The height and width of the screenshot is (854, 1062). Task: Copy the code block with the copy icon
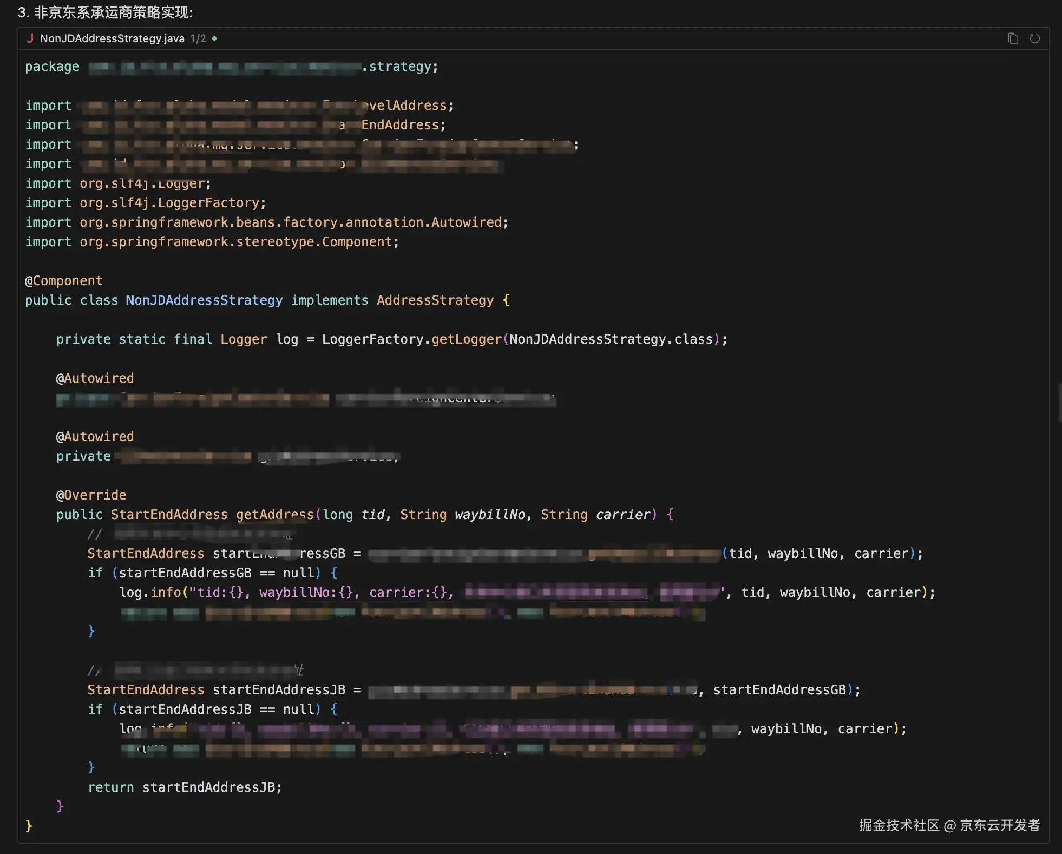click(x=1013, y=38)
